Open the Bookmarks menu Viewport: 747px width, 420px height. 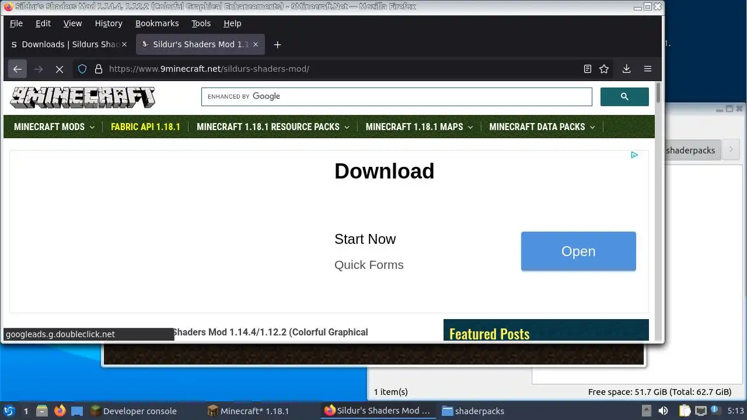157,23
